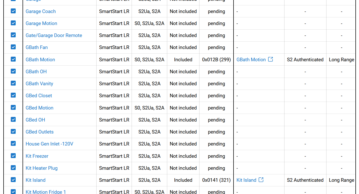Uncheck the GBath Fan row checkbox
This screenshot has height=194, width=359.
click(13, 47)
